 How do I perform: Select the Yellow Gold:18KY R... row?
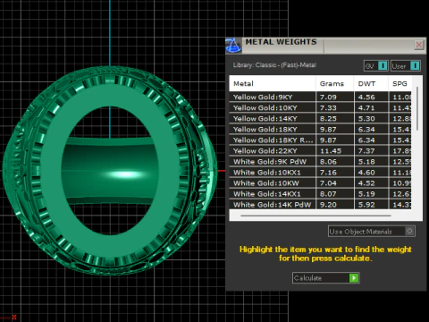coord(320,140)
